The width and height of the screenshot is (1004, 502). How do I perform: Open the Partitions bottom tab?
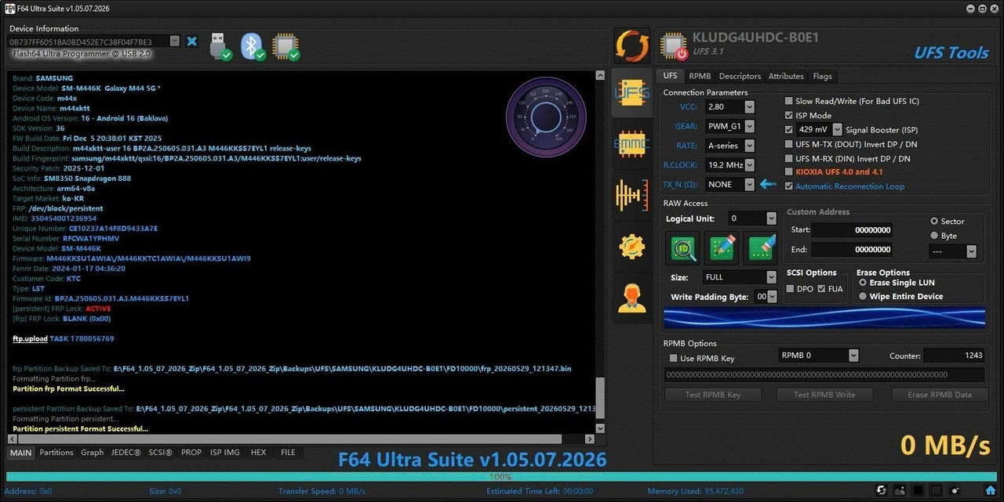56,453
